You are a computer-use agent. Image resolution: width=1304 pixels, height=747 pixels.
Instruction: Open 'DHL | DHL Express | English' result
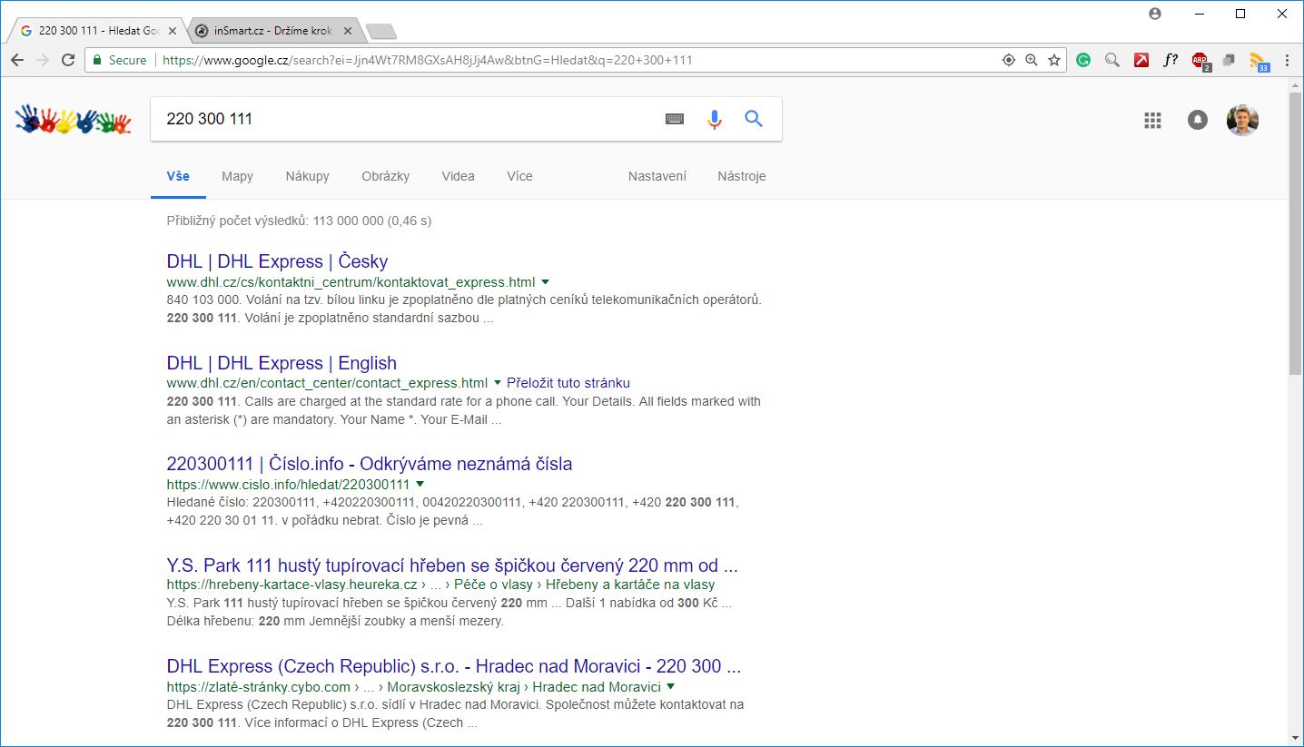coord(282,363)
